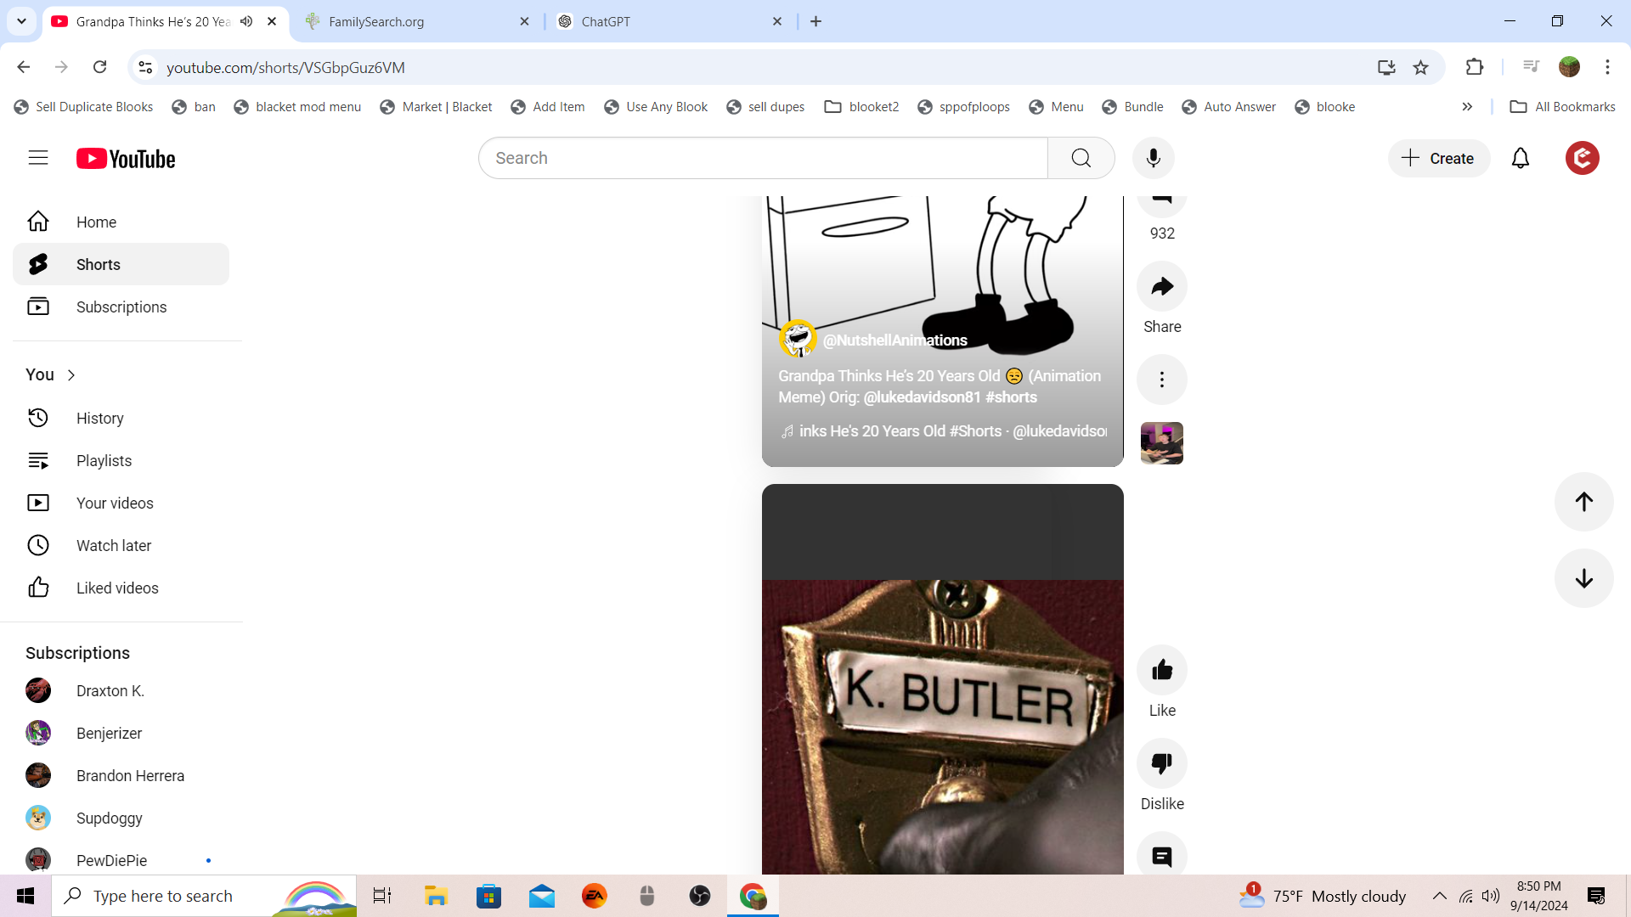Bookmark this page with the star icon

coord(1420,68)
